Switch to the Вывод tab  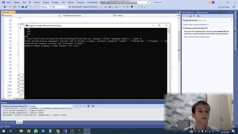[x=19, y=122]
